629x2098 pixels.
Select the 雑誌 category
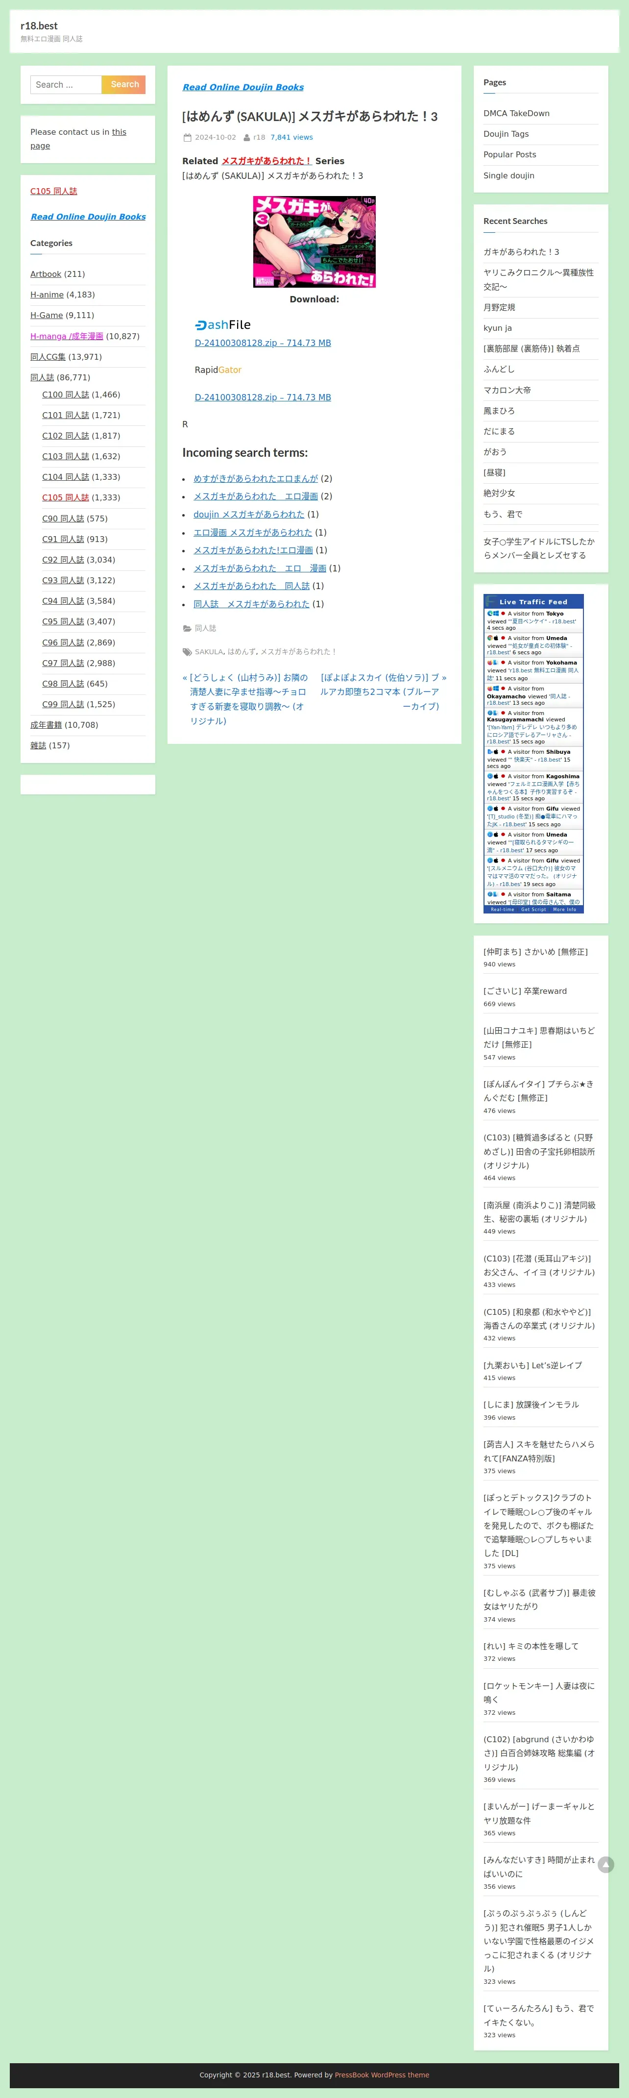tap(38, 745)
